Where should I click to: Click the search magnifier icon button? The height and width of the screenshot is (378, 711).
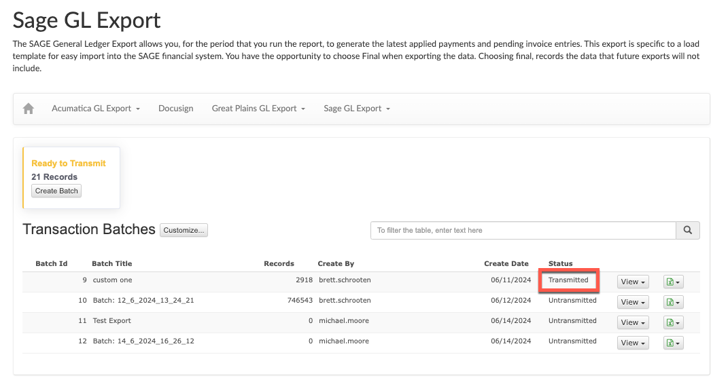[687, 231]
